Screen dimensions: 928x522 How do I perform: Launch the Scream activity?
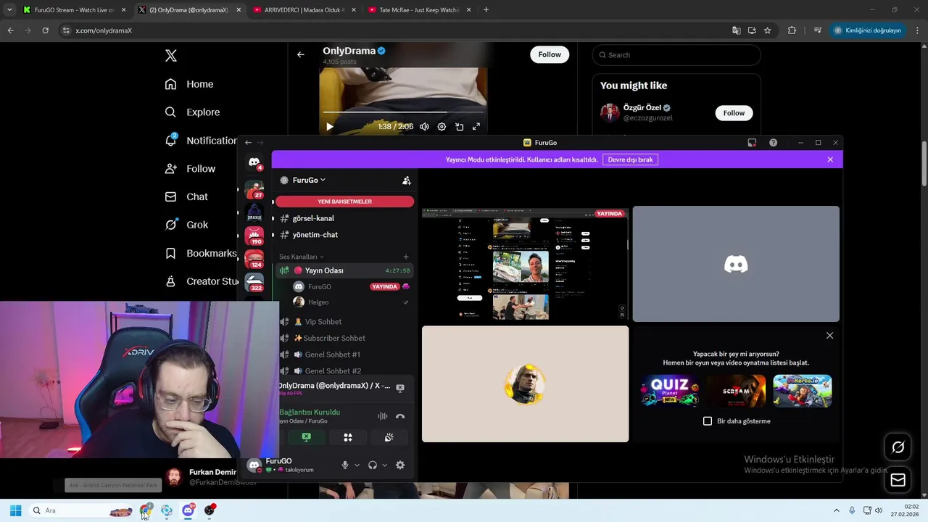(x=736, y=391)
